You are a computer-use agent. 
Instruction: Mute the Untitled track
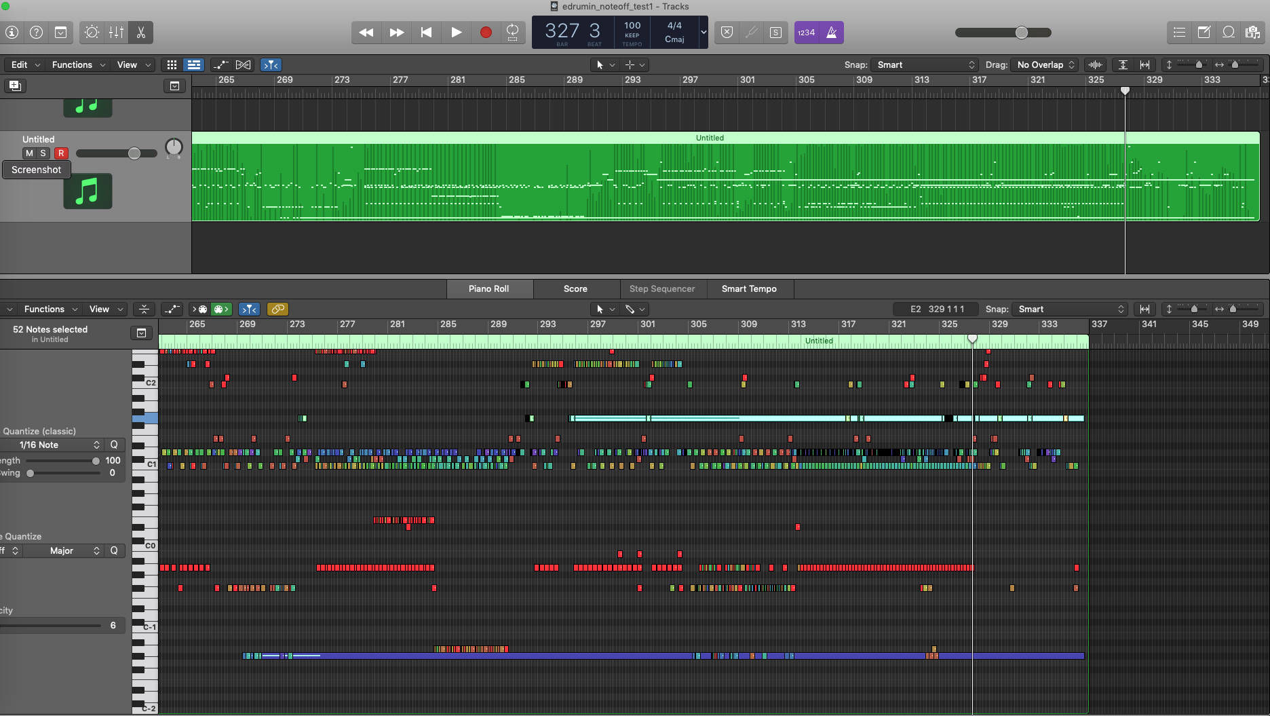coord(29,153)
